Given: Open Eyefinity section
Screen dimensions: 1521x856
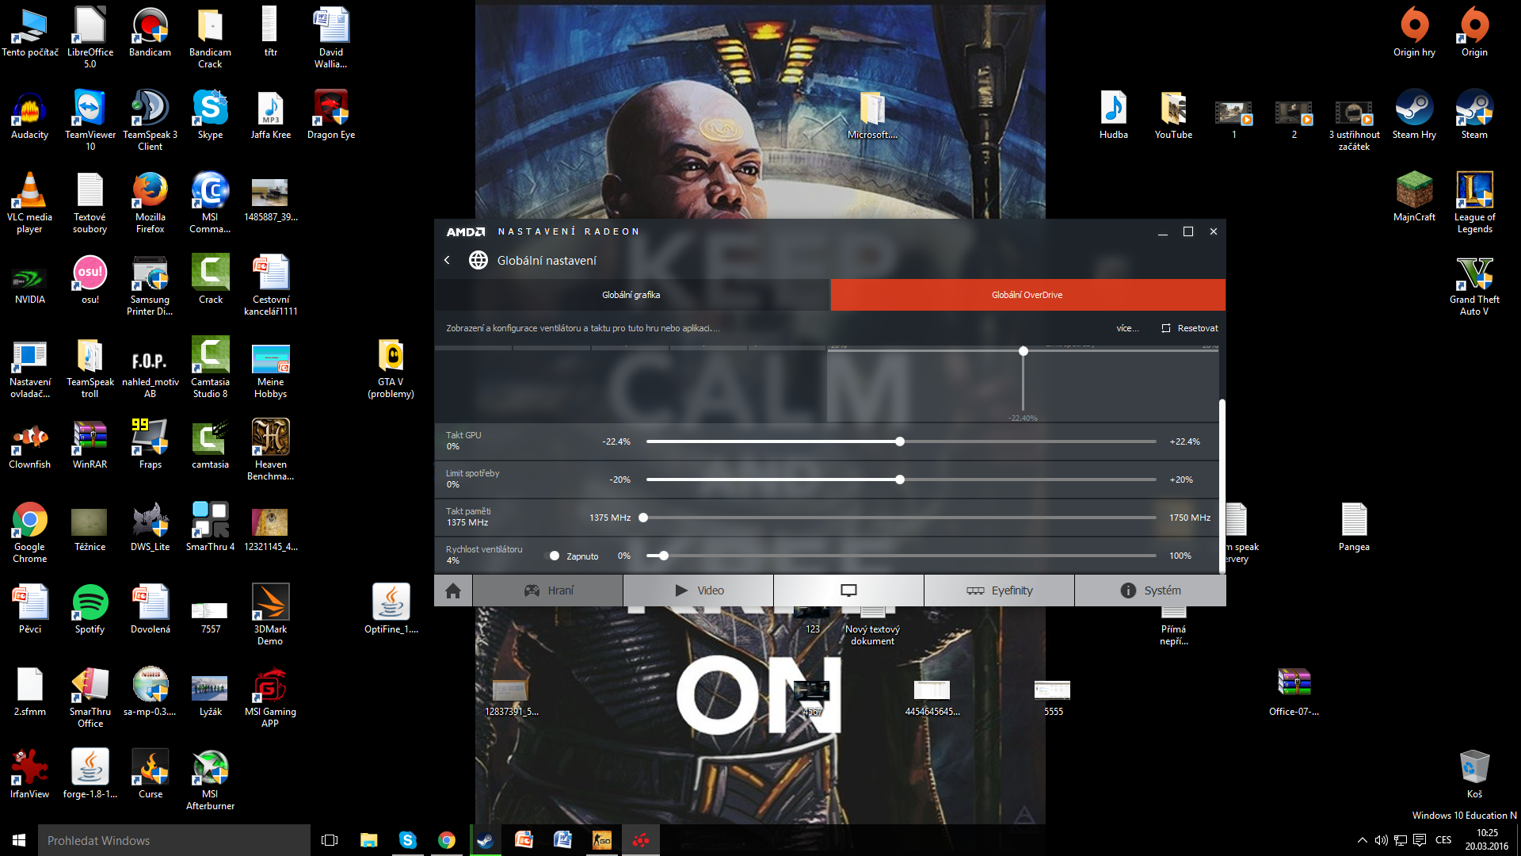Looking at the screenshot, I should coord(999,590).
